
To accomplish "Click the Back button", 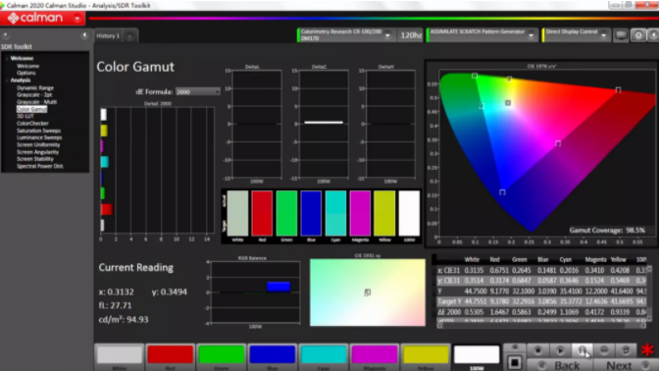I will (x=561, y=365).
